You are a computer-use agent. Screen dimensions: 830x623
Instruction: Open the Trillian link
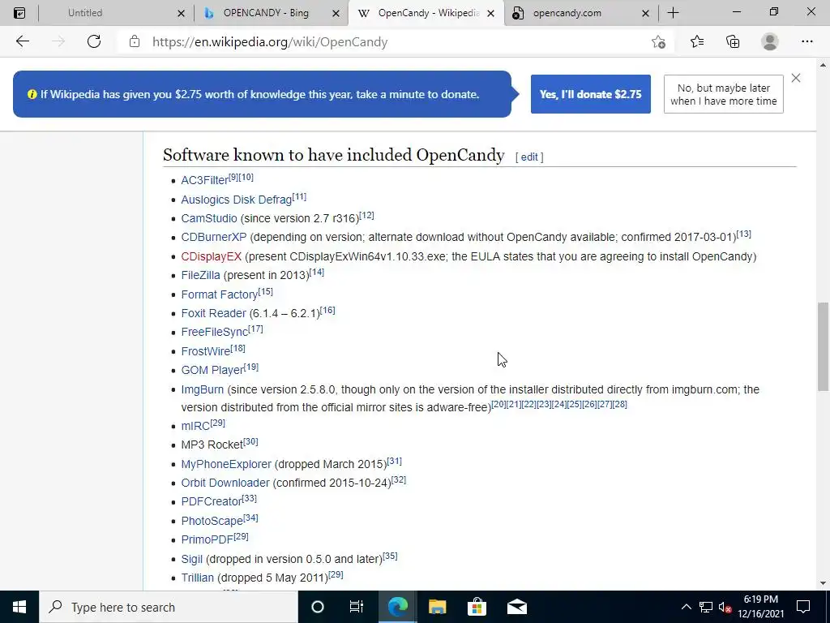[x=198, y=578]
